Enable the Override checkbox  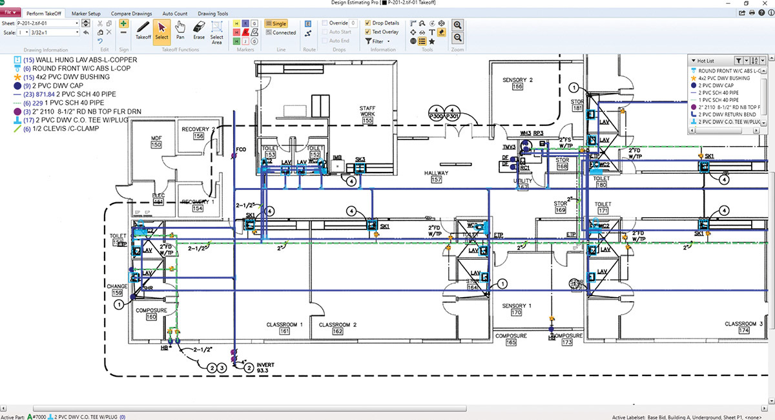(325, 23)
